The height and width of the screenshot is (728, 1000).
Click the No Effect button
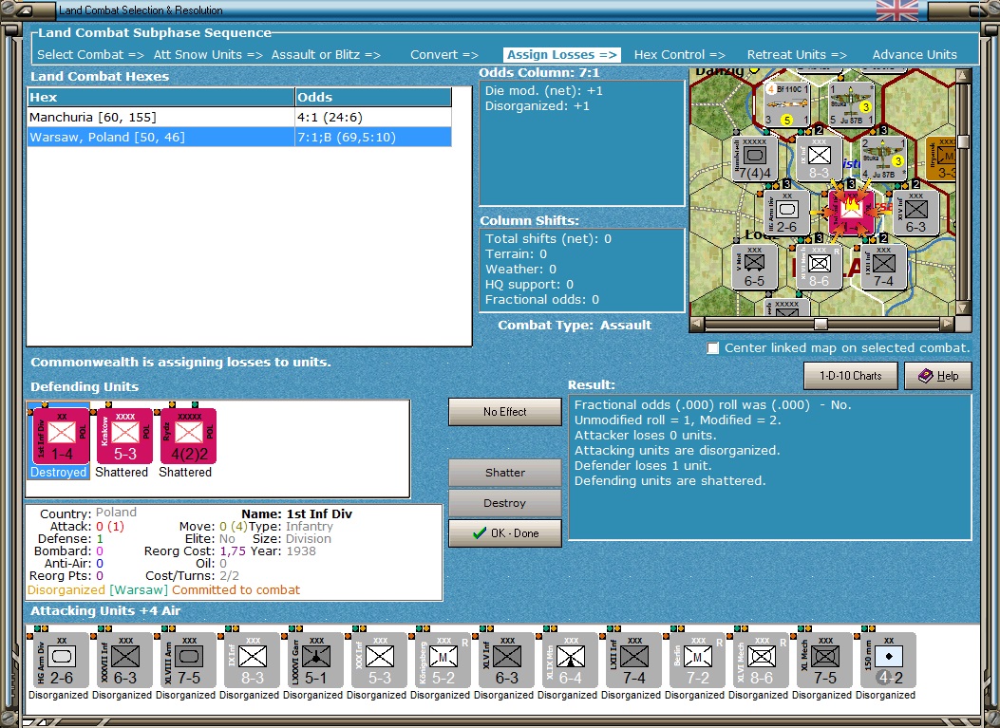504,412
